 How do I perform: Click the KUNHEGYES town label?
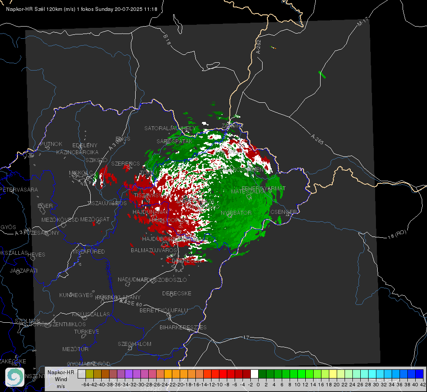76,295
